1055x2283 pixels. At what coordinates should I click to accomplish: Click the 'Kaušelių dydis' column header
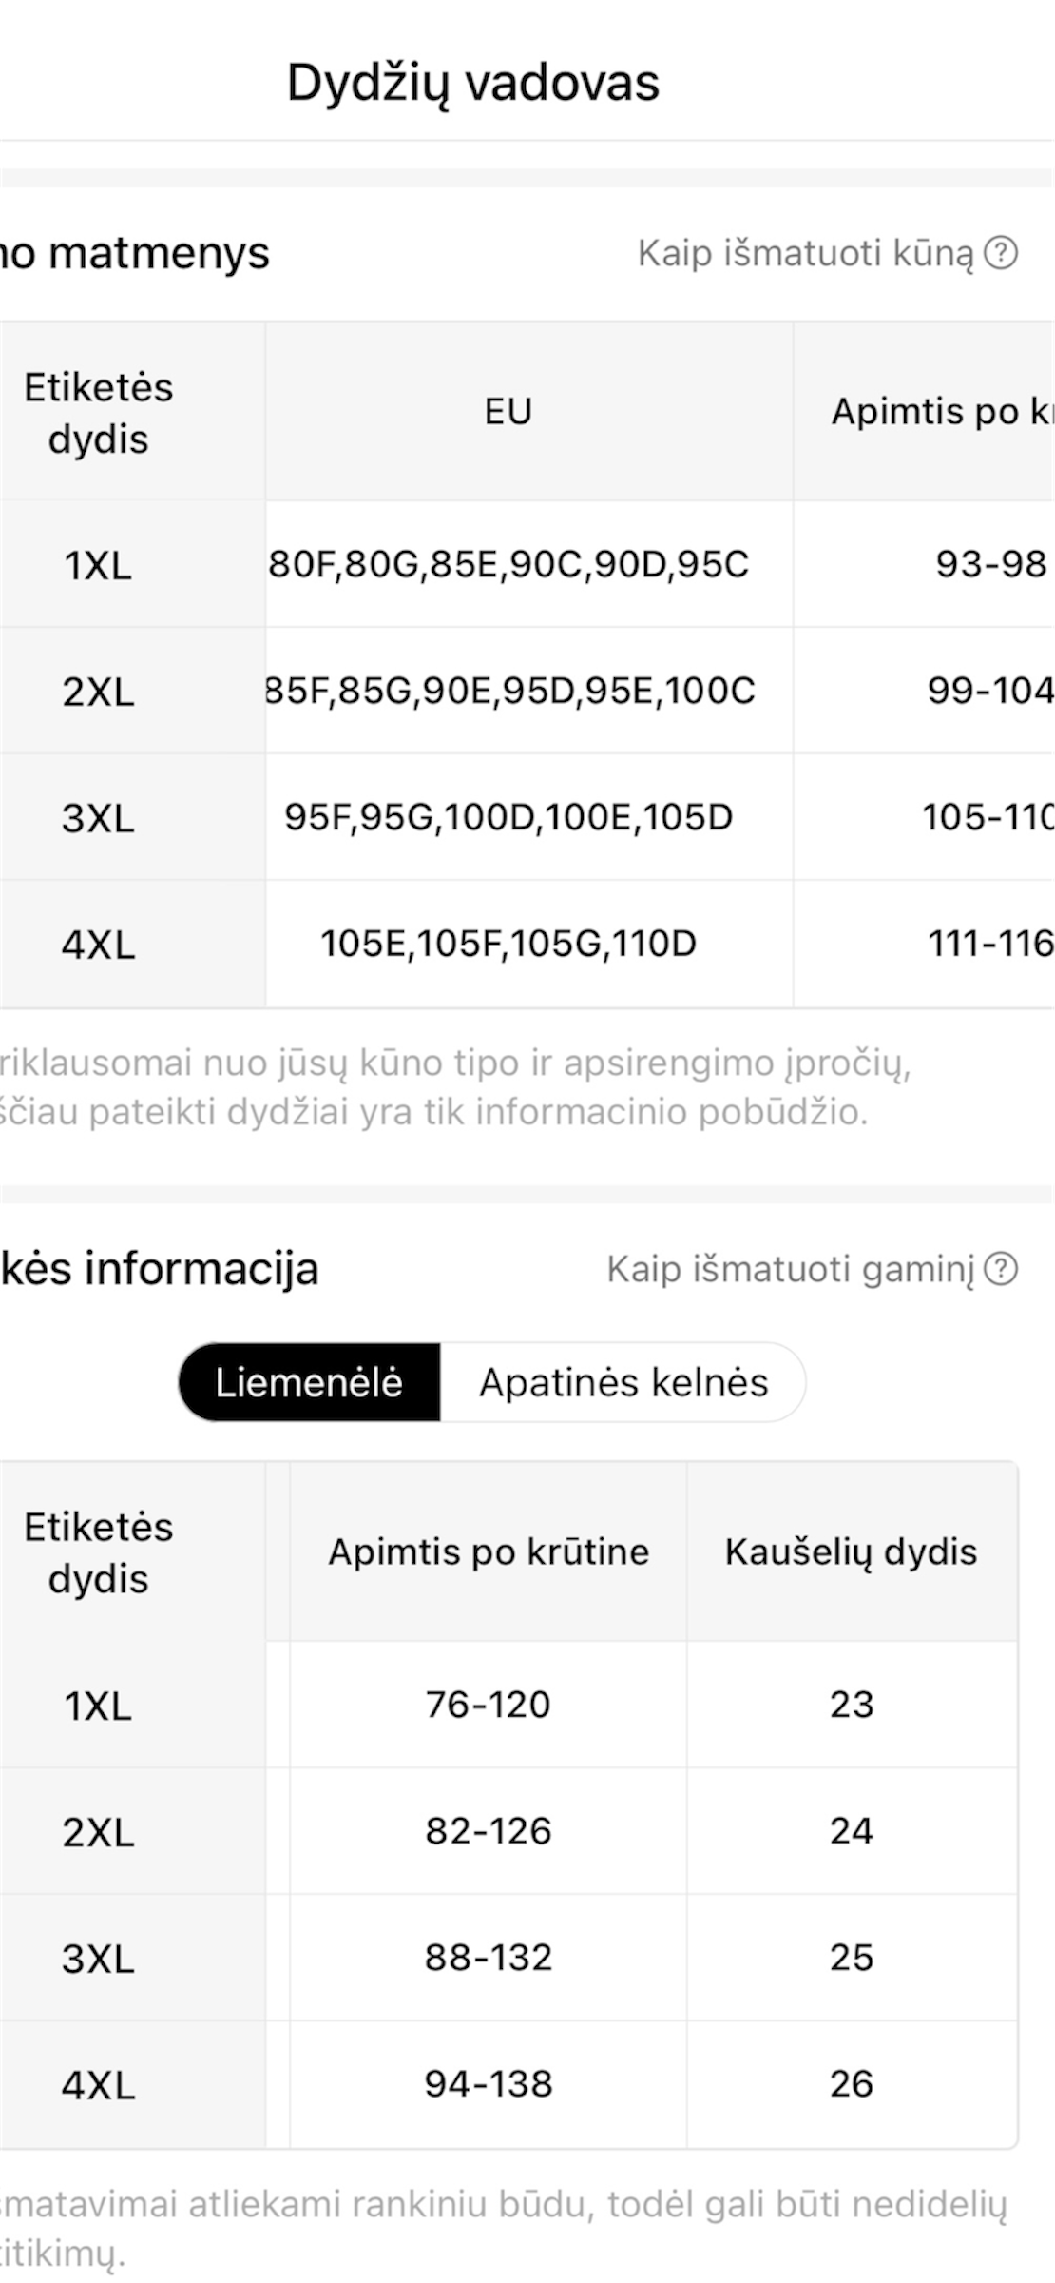coord(850,1551)
